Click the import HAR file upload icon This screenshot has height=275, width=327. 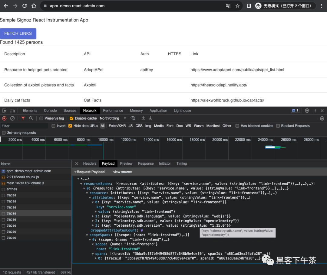coord(144,118)
